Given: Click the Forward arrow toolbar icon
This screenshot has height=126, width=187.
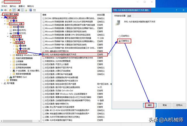Looking at the screenshot, I should click(5, 10).
